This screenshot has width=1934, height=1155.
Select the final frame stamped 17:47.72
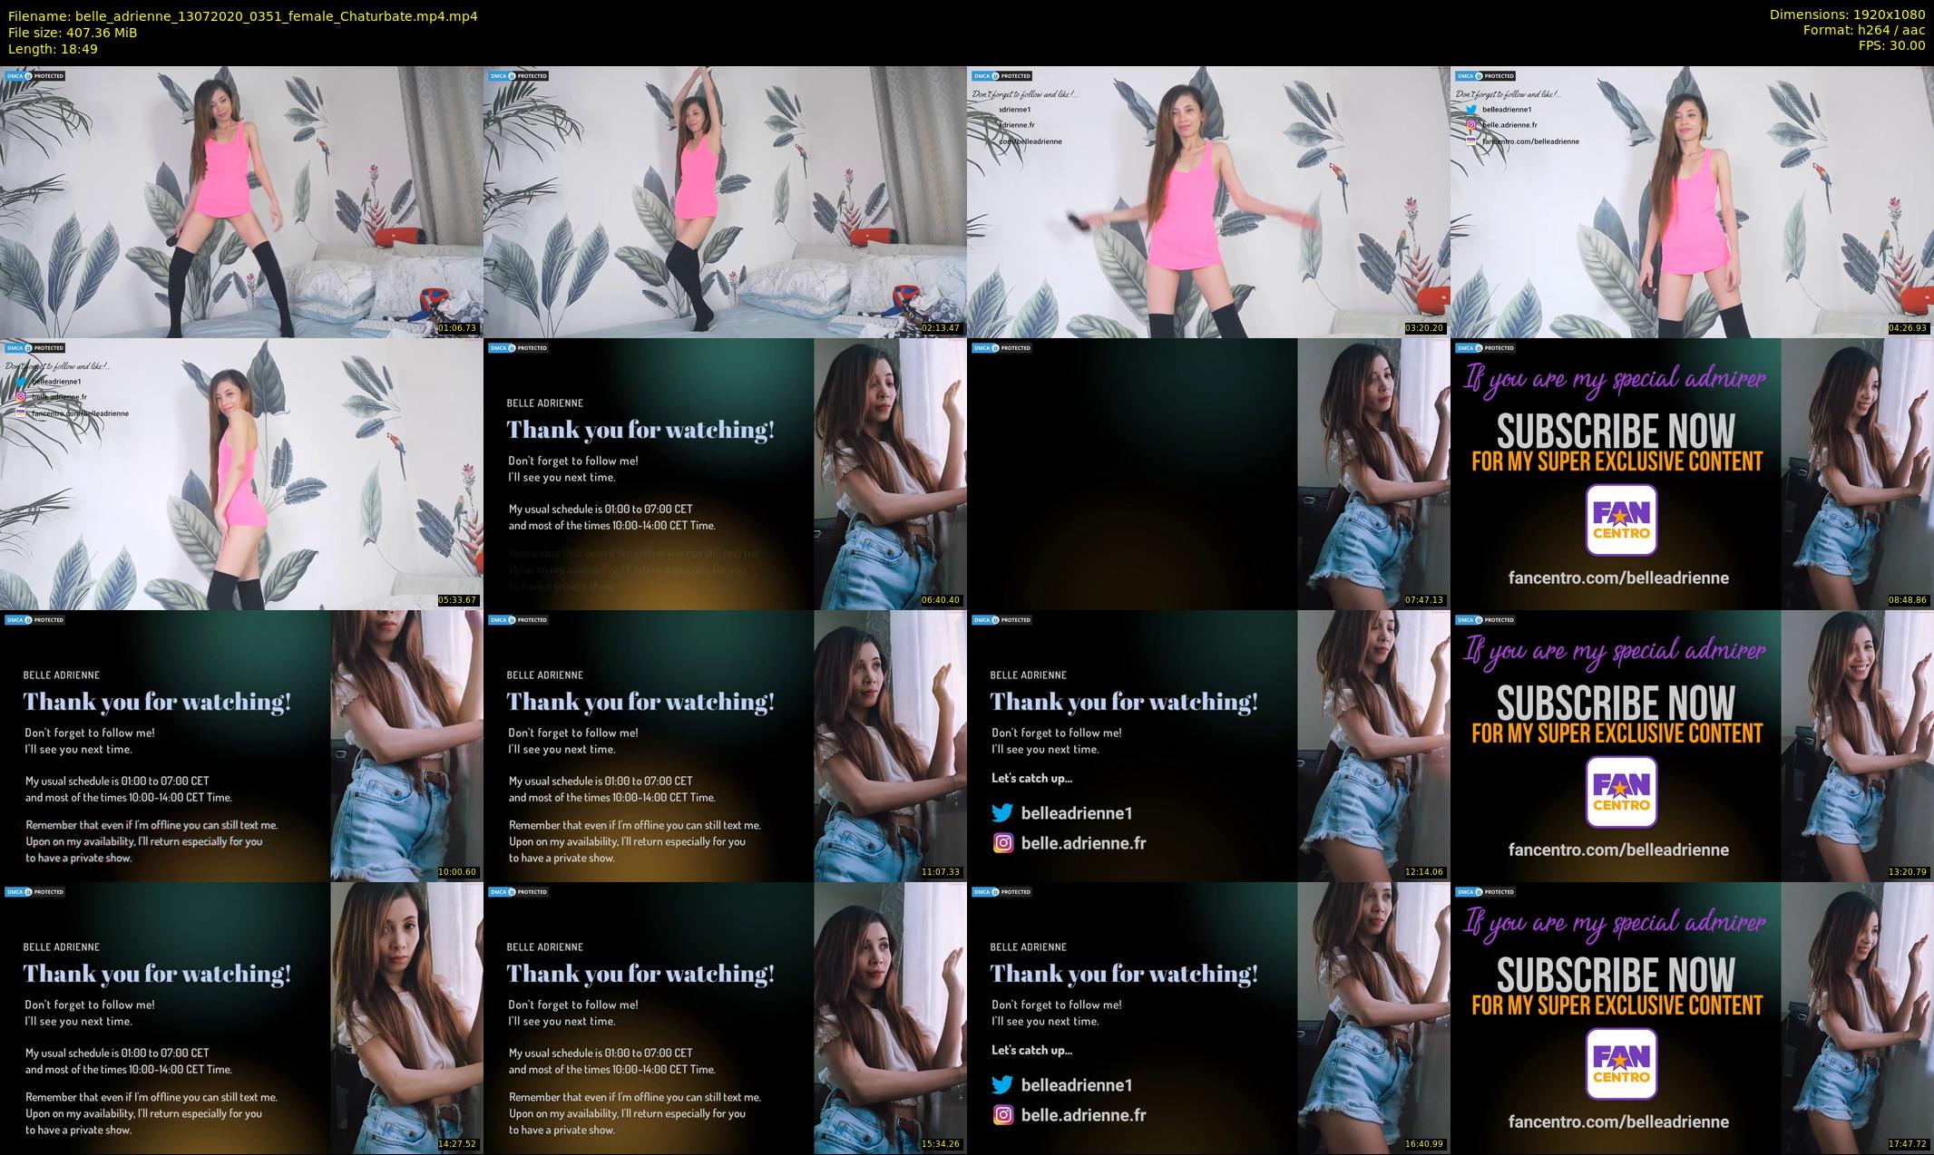coord(1692,1017)
